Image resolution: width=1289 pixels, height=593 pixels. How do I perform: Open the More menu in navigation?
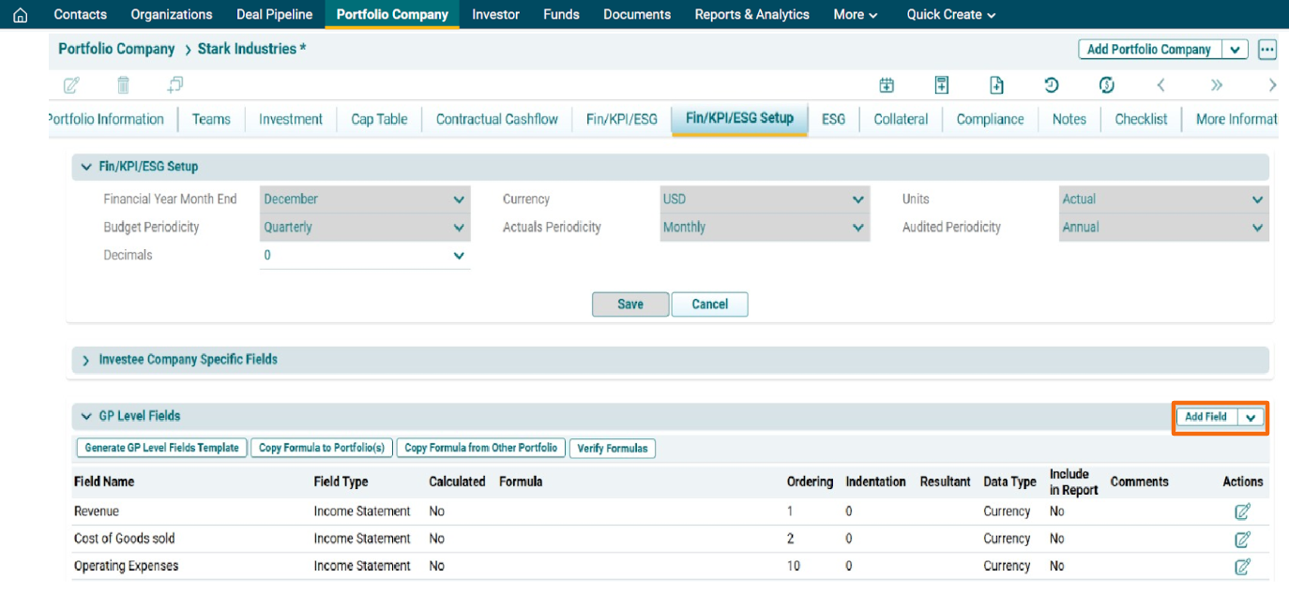(x=855, y=15)
